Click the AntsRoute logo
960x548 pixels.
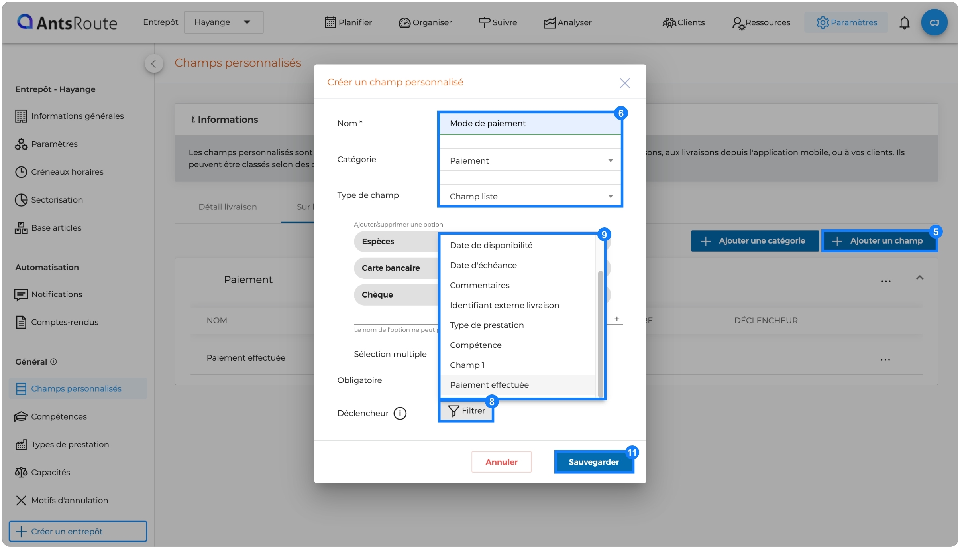[67, 22]
